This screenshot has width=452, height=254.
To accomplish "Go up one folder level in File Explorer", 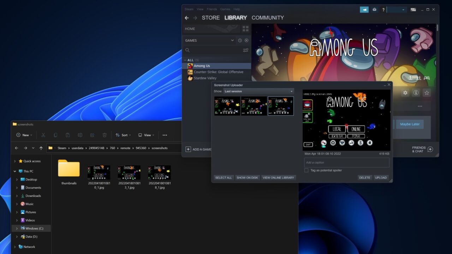I will [x=41, y=148].
